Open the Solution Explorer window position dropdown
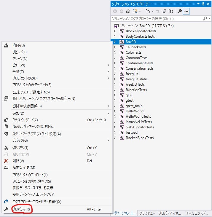 pos(198,4)
